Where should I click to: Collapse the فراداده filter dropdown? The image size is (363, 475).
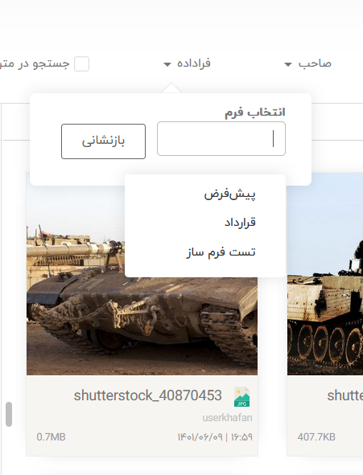pyautogui.click(x=187, y=63)
